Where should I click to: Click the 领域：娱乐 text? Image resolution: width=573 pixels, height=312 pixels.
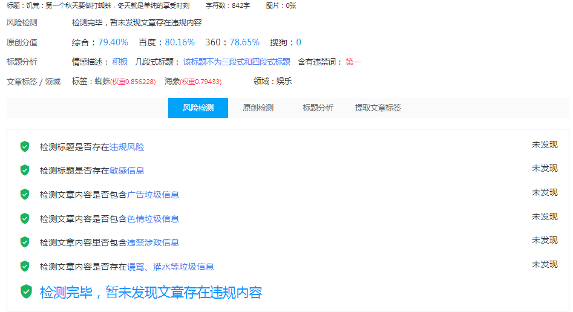click(x=273, y=81)
